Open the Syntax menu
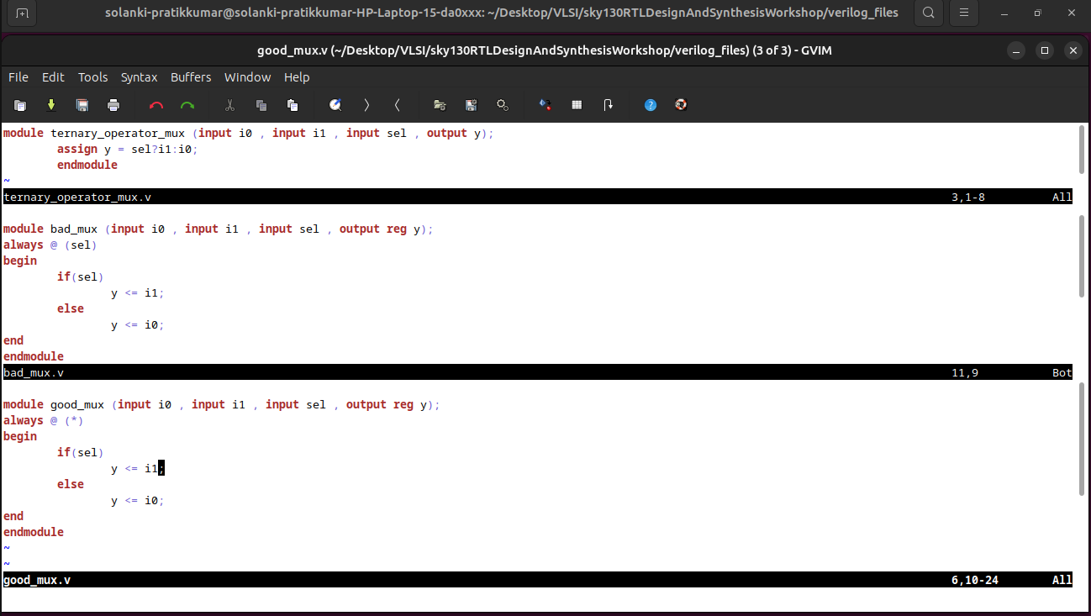Screen dimensions: 1091x616 point(139,76)
